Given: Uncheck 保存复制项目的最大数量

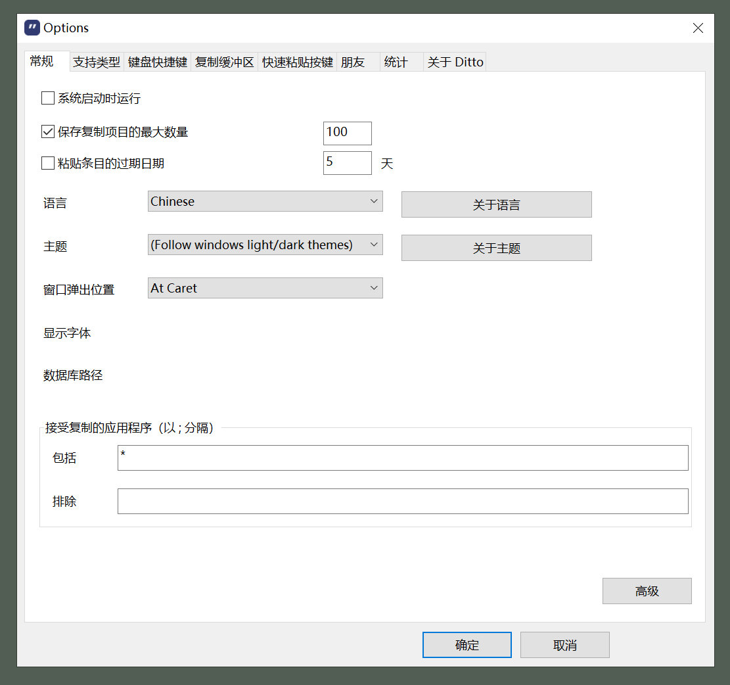Looking at the screenshot, I should 47,131.
